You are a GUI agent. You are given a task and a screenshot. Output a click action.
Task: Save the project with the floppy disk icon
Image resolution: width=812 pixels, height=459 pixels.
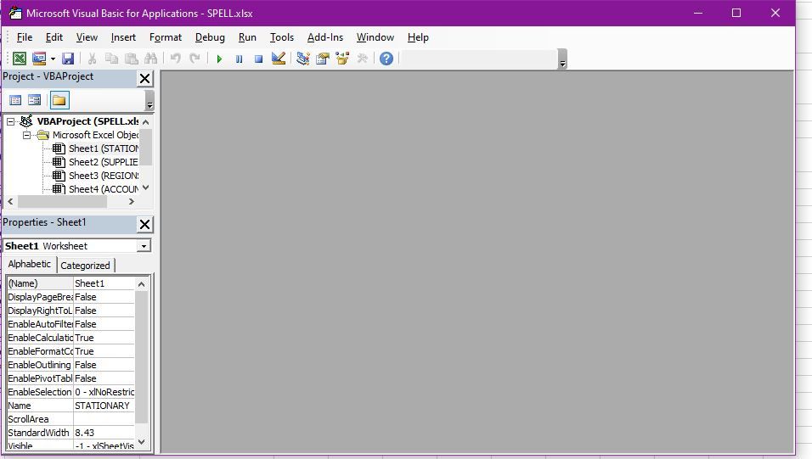pyautogui.click(x=68, y=59)
